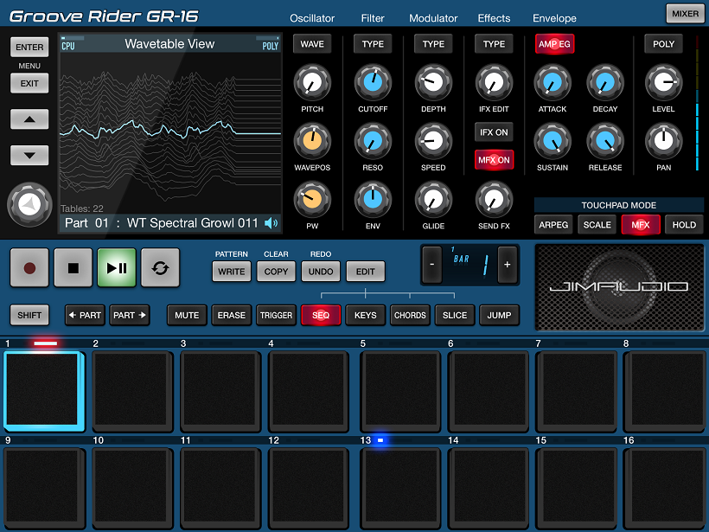This screenshot has height=532, width=709.
Task: Click the UNDO button
Action: [x=321, y=272]
